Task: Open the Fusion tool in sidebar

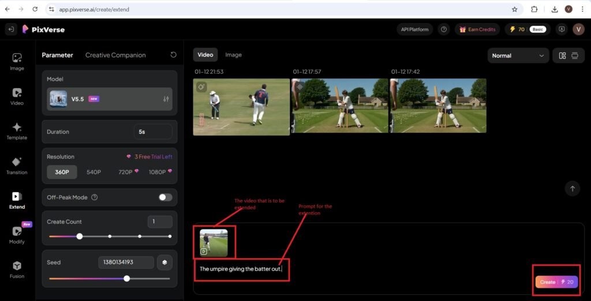Action: tap(17, 270)
